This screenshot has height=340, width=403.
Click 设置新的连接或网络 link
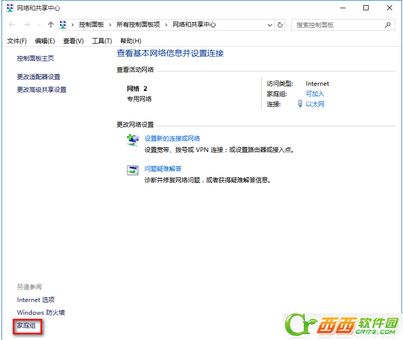click(172, 139)
